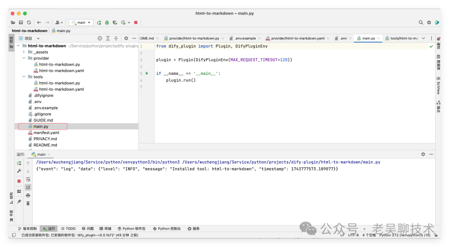Viewport: 449px width, 247px height.
Task: Open the 终端 terminal tool window
Action: [105, 228]
